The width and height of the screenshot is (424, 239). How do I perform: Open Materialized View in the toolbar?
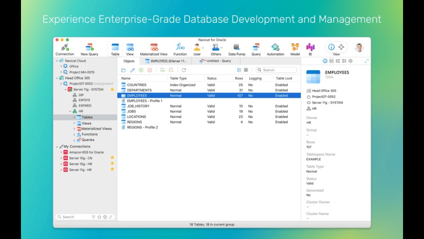(x=154, y=50)
